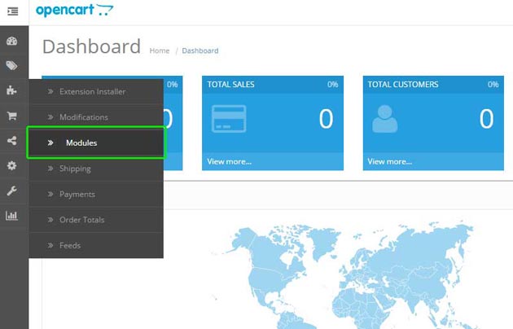Open the Dashboard gauge icon in sidebar
This screenshot has height=329, width=513.
[12, 41]
